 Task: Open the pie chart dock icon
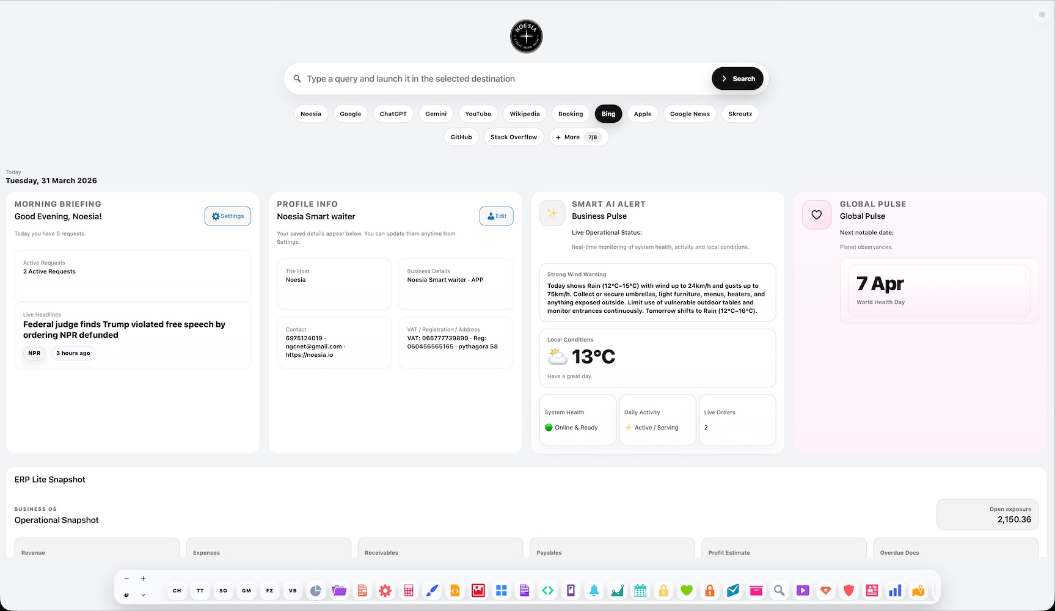click(x=316, y=591)
